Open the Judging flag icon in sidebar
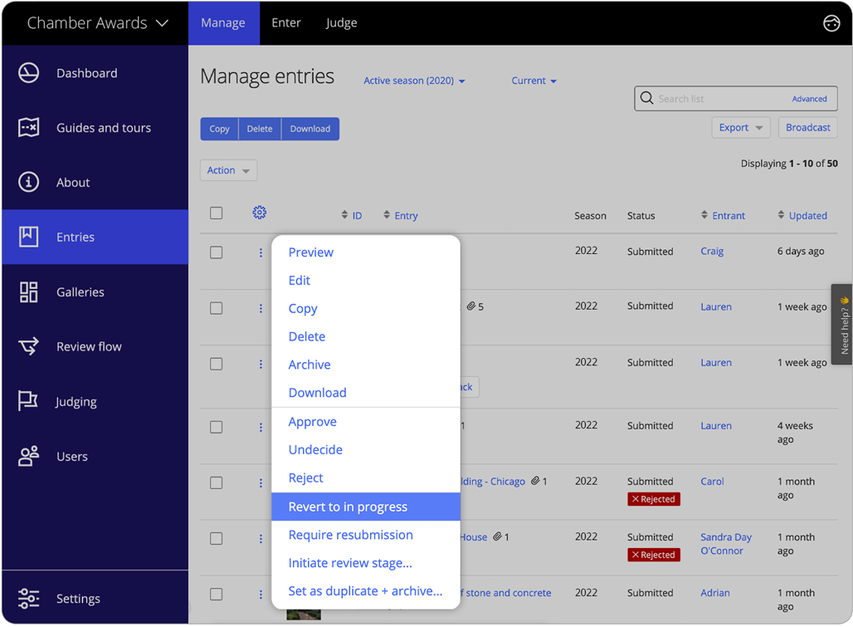This screenshot has width=853, height=627. coord(28,401)
